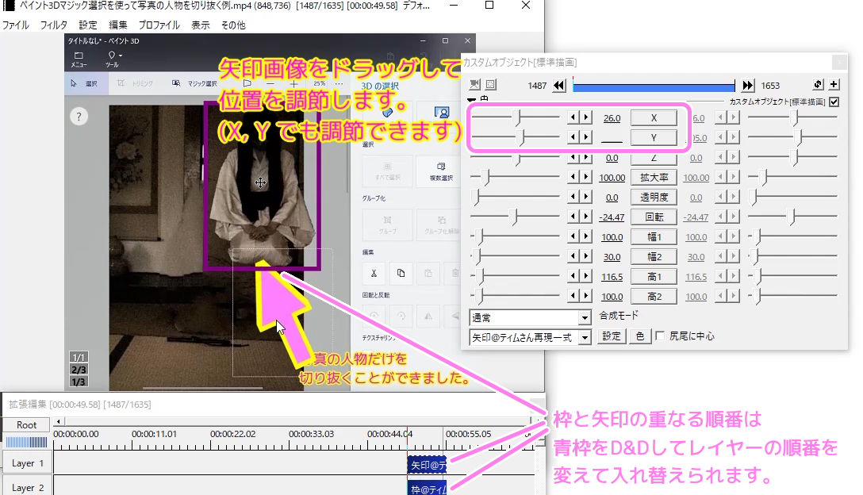Screen dimensions: 863x495
Task: Click the help question mark icon
Action: pyautogui.click(x=79, y=117)
